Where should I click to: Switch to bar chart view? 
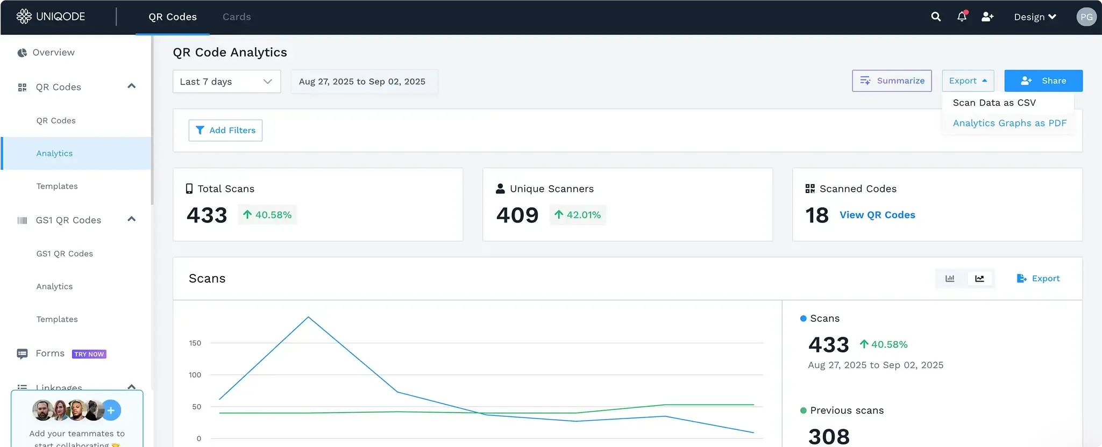coord(950,278)
